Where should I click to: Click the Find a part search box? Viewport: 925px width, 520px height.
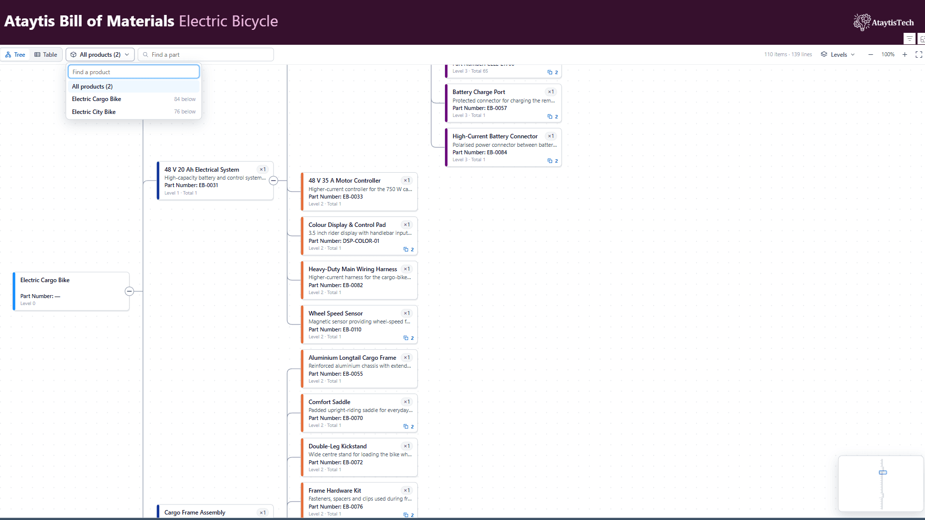[206, 55]
